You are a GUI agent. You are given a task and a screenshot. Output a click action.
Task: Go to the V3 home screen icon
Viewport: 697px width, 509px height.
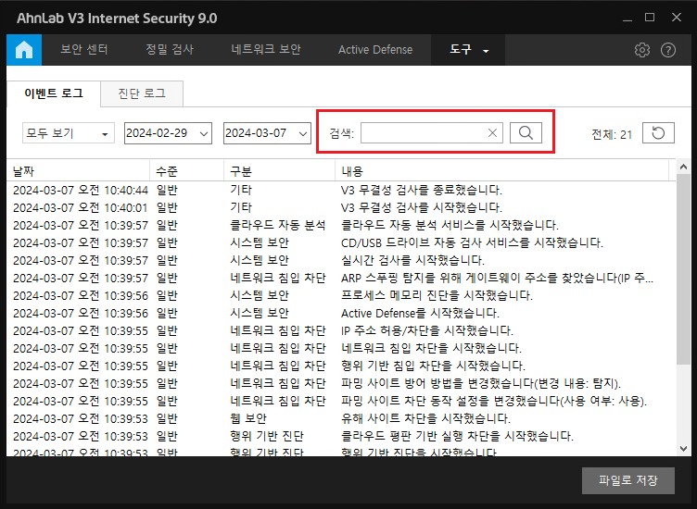point(24,50)
